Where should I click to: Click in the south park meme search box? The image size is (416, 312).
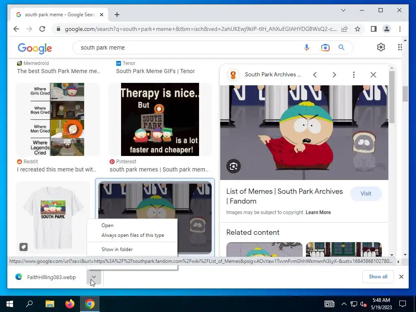[x=186, y=48]
